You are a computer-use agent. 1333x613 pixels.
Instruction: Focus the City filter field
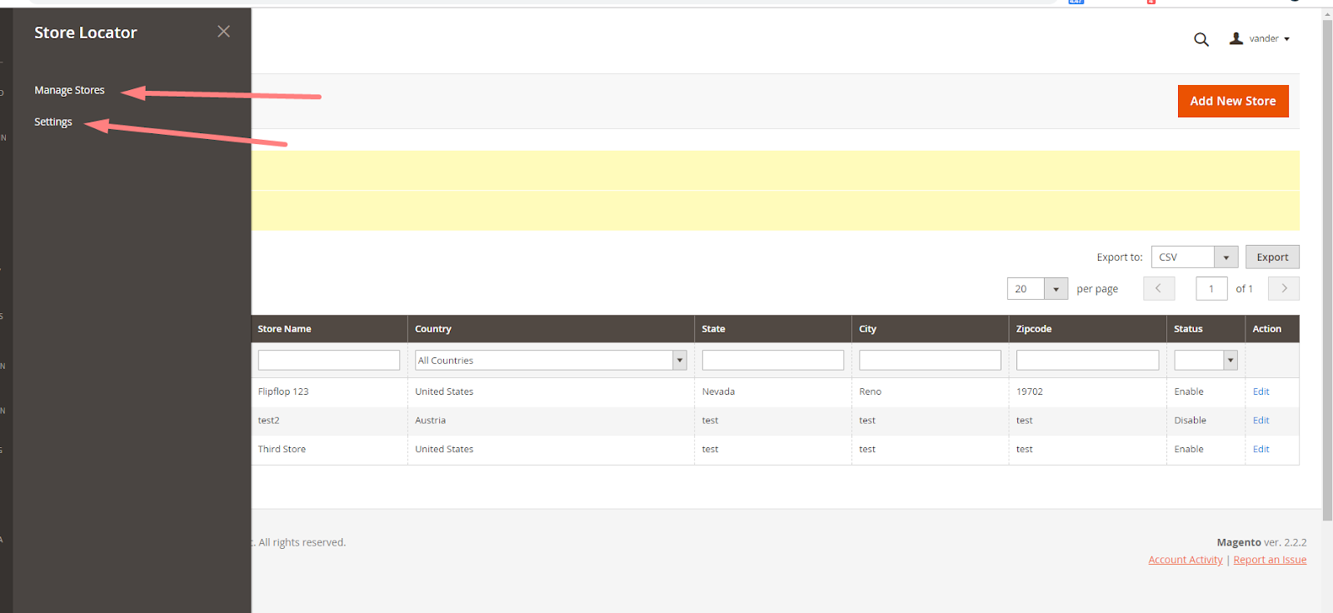click(x=930, y=360)
